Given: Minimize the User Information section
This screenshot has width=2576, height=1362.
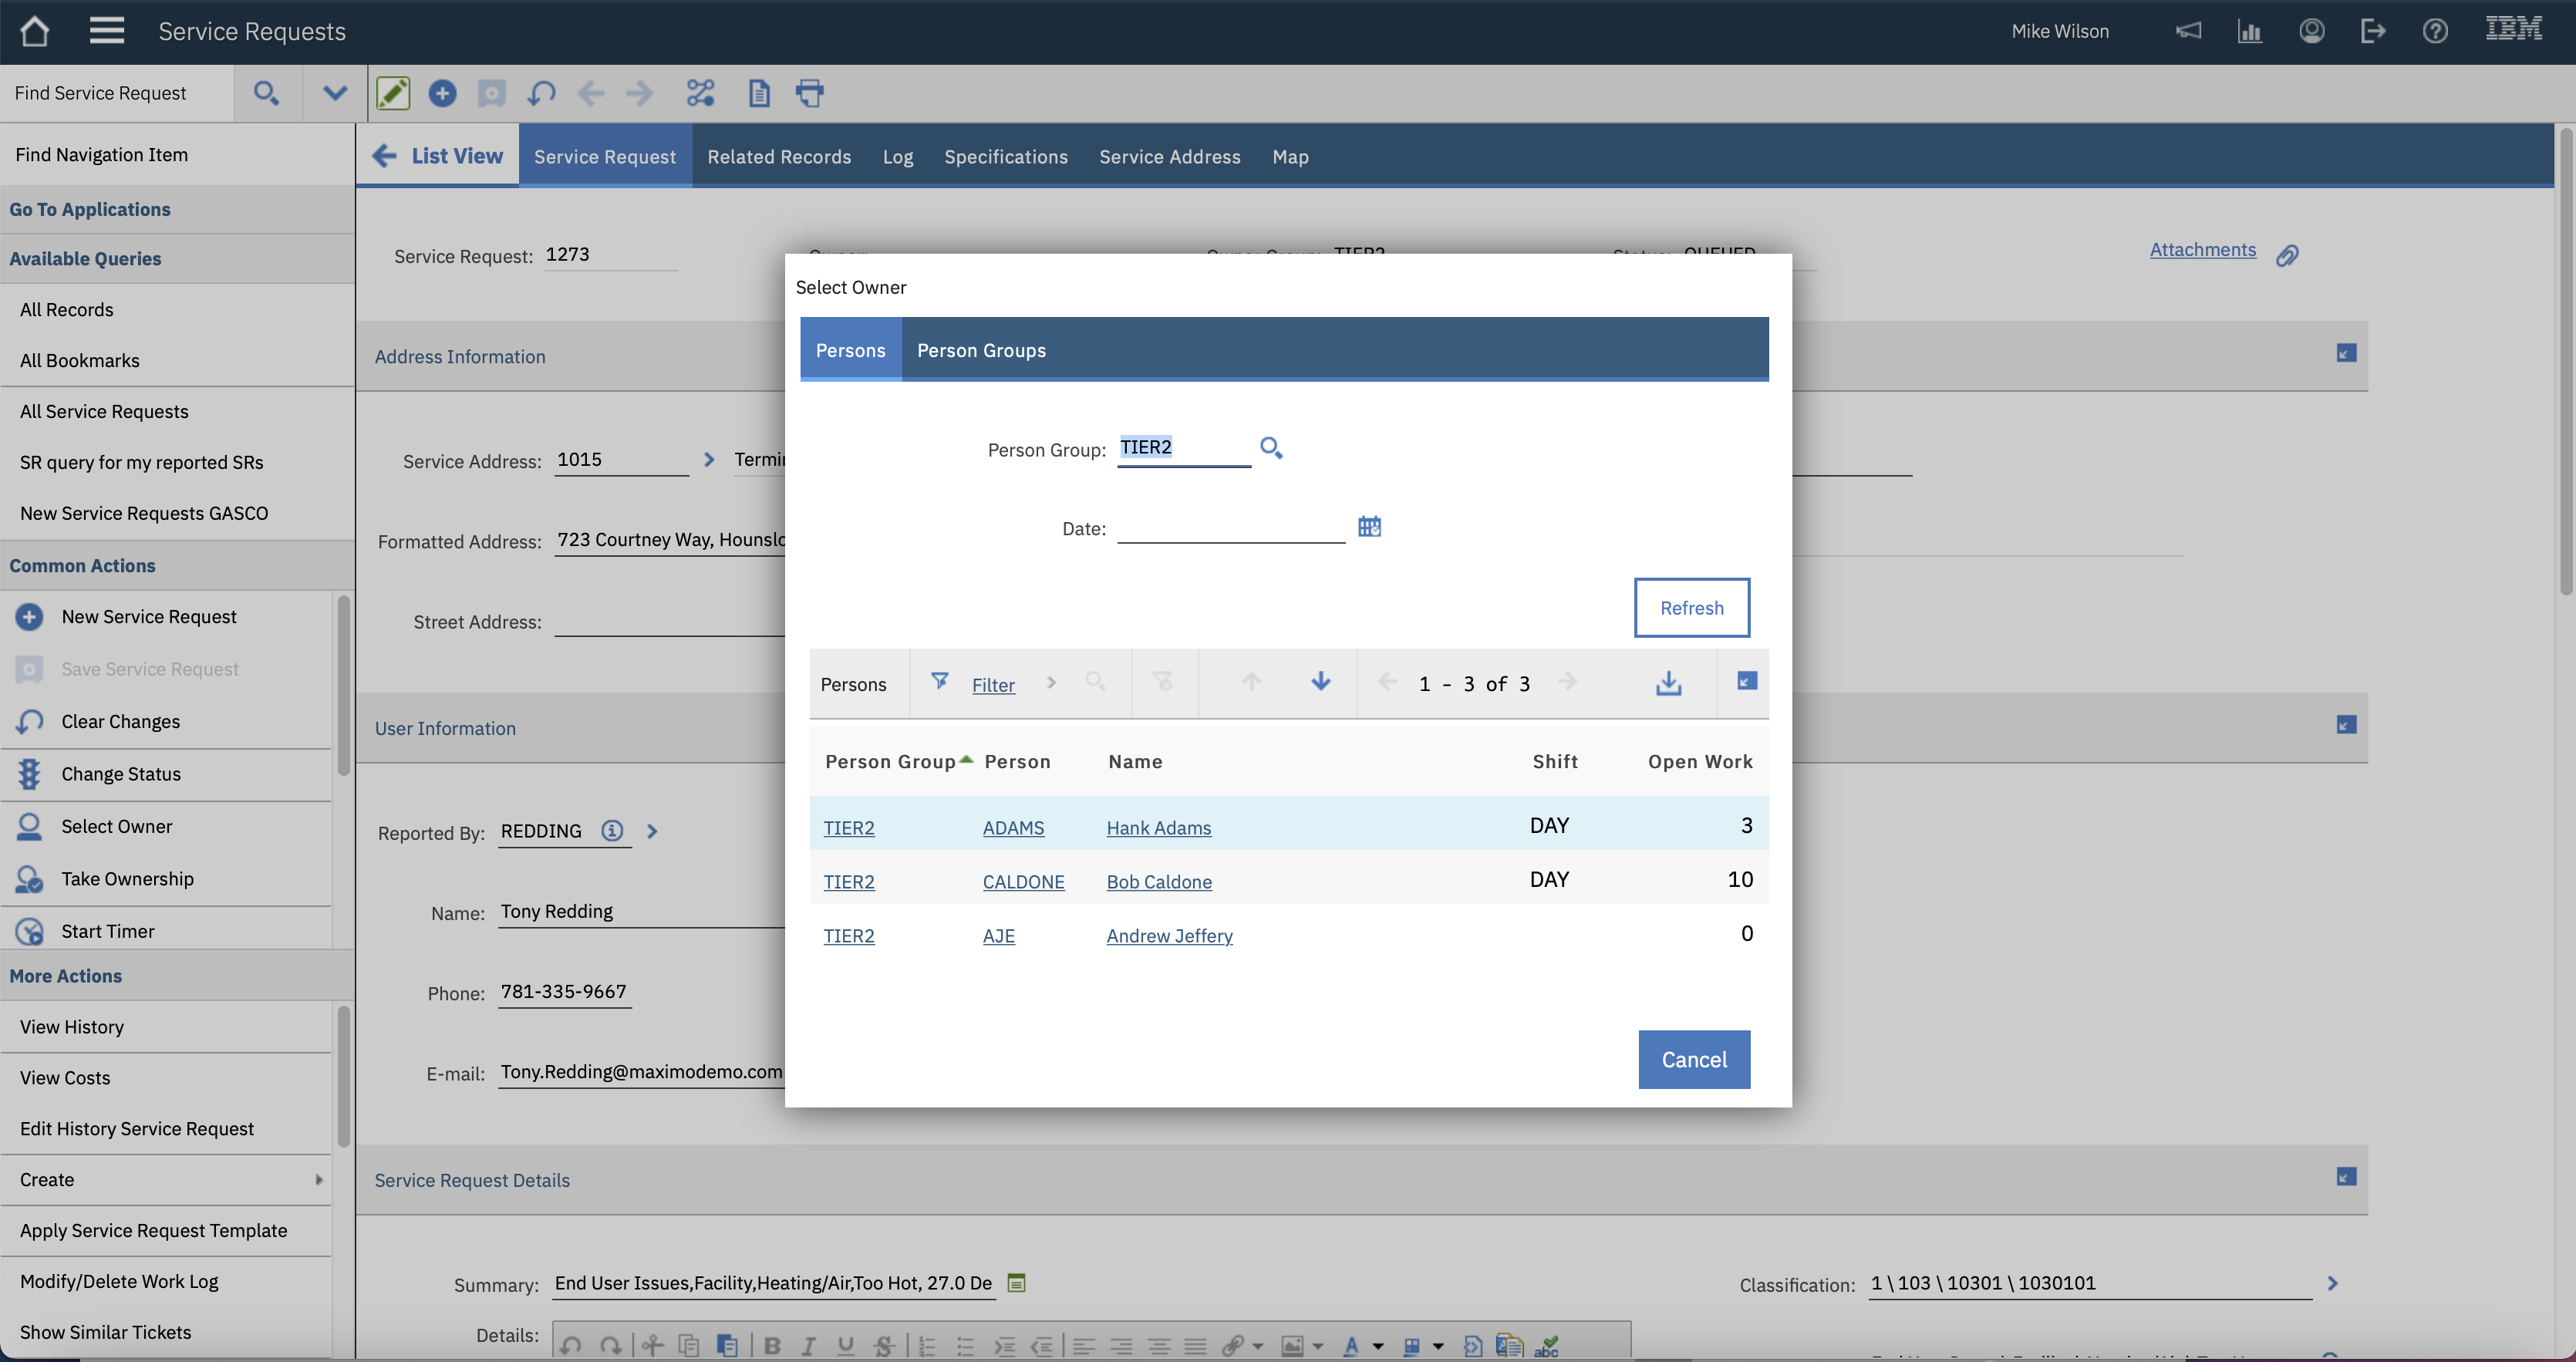Looking at the screenshot, I should (x=2346, y=725).
